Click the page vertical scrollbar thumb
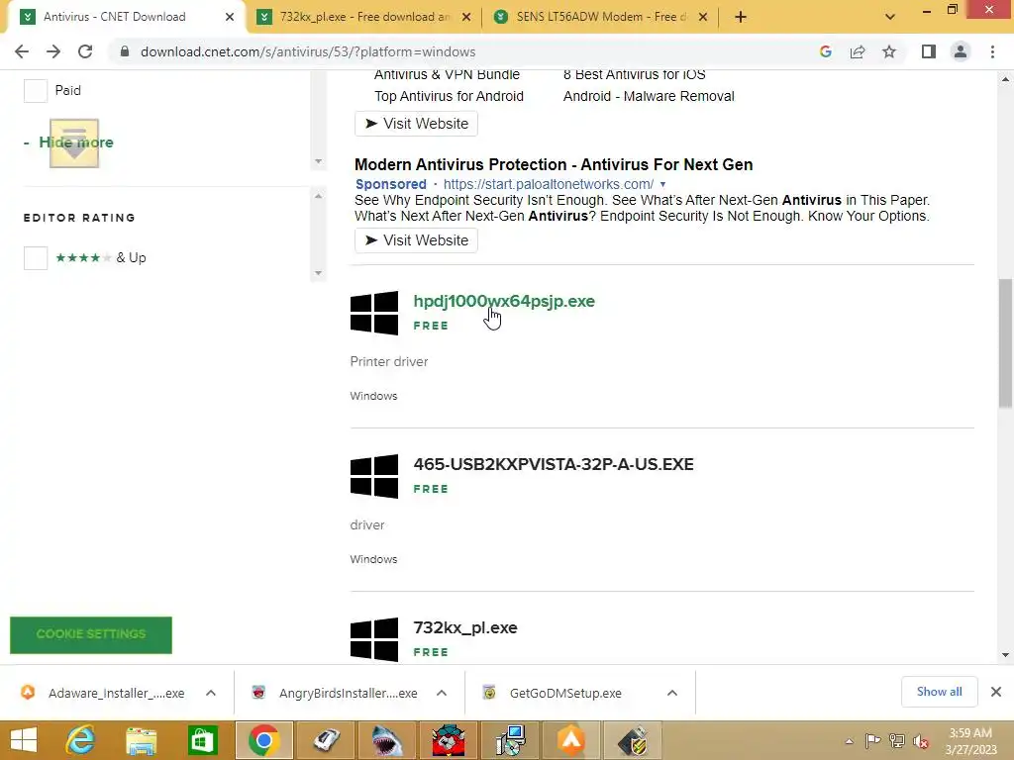 coord(1005,343)
